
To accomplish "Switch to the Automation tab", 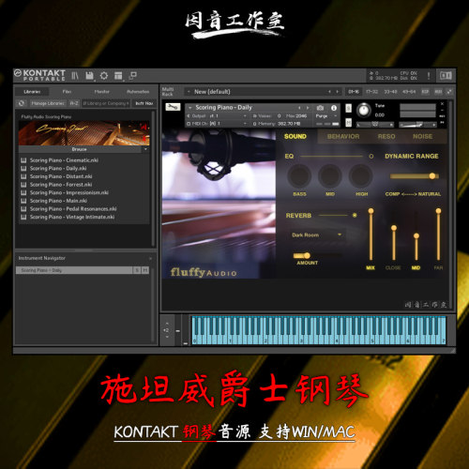I will [x=138, y=92].
